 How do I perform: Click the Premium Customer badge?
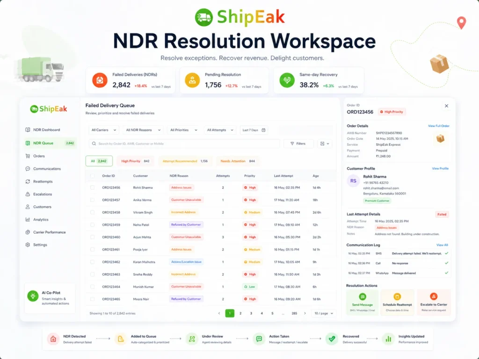click(377, 201)
